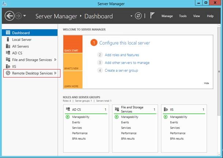Viewport: 223px width, 158px height.
Task: Expand File and Storage Services arrow
Action: pos(55,60)
